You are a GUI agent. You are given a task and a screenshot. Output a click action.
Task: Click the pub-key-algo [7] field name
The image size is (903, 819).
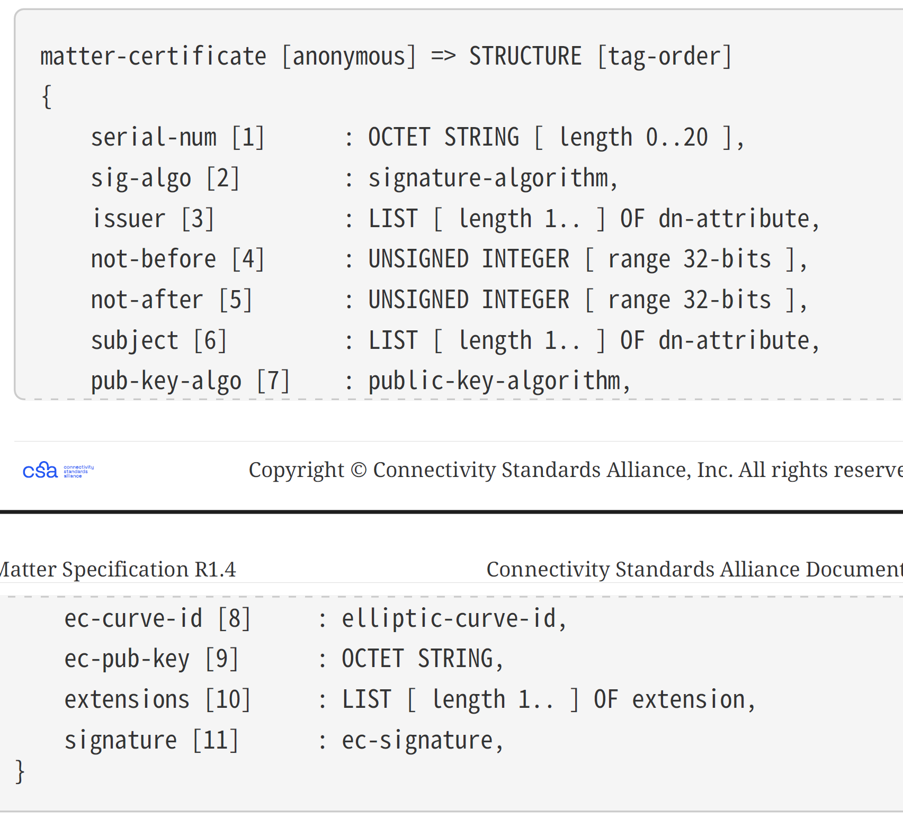(x=190, y=381)
